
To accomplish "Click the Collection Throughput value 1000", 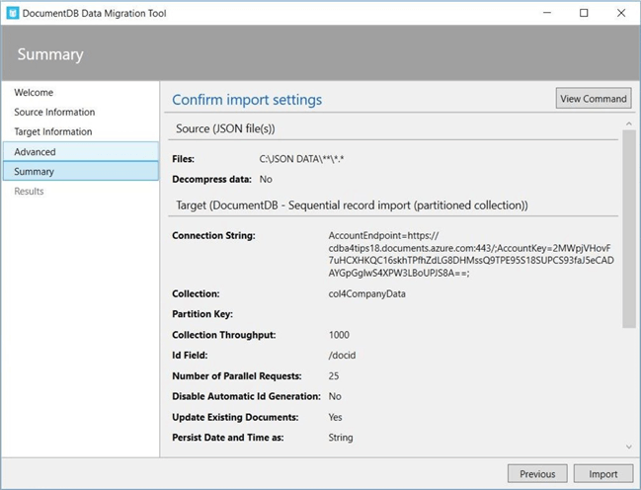I will [x=339, y=335].
